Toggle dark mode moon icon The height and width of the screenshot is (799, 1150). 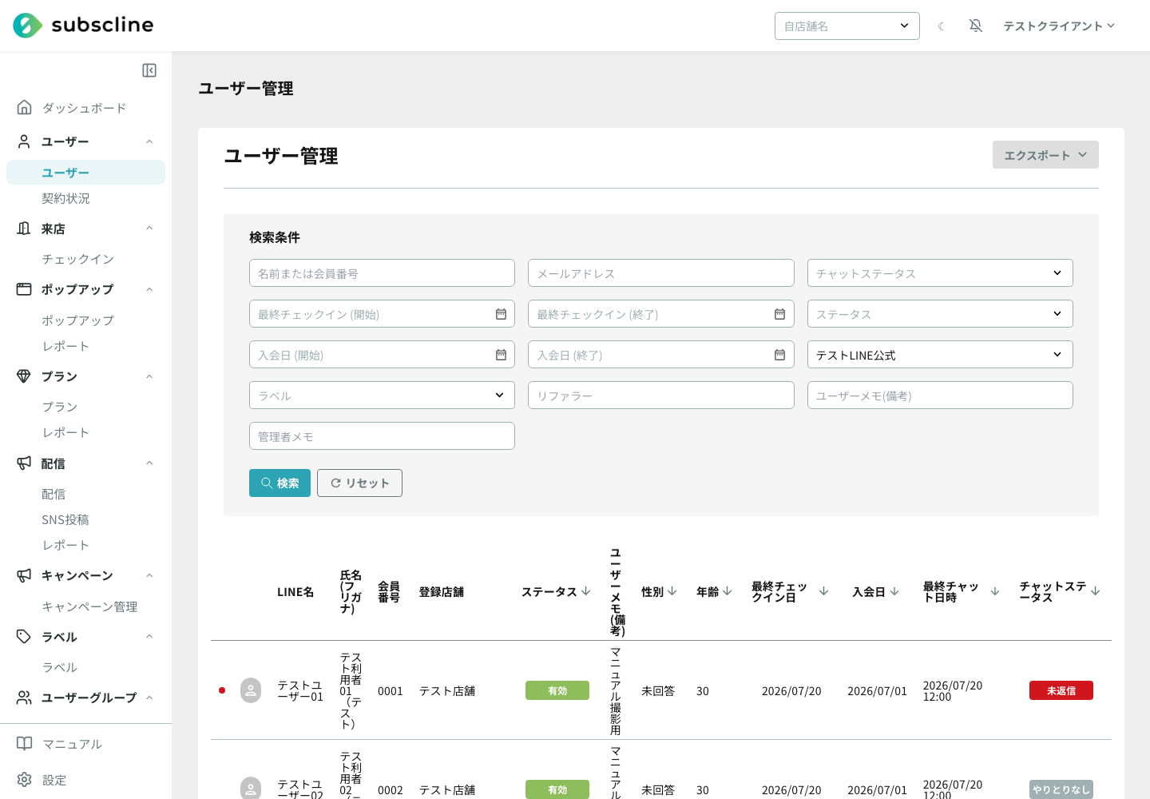[942, 26]
